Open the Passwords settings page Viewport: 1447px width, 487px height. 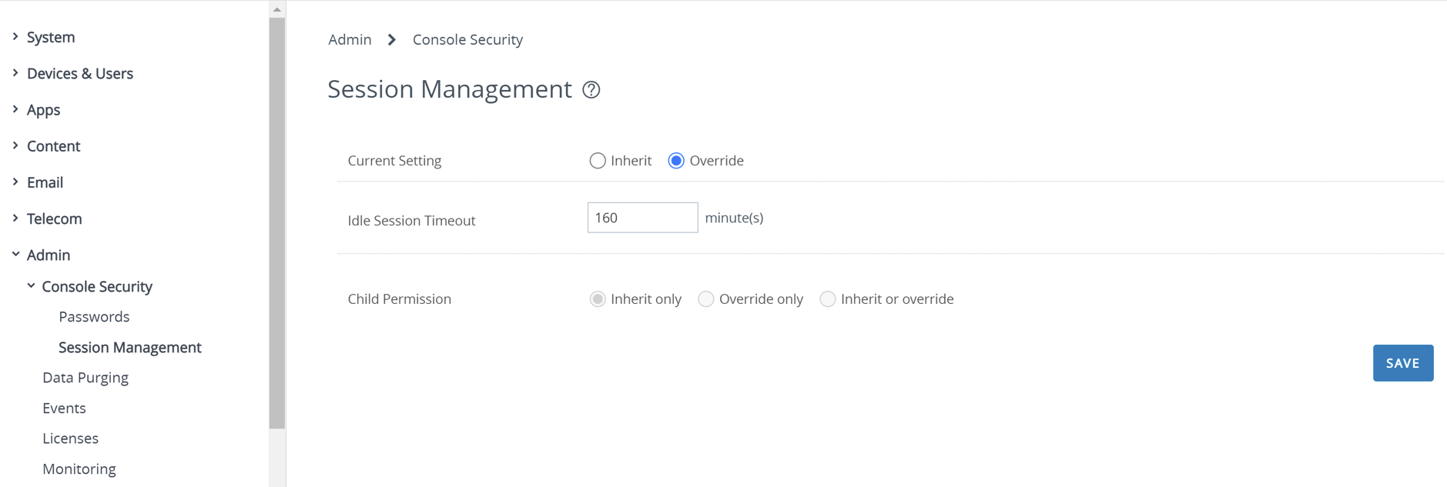click(94, 317)
